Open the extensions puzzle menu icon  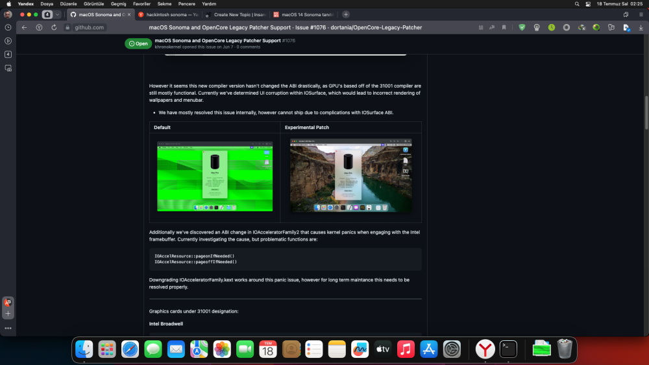coord(611,27)
